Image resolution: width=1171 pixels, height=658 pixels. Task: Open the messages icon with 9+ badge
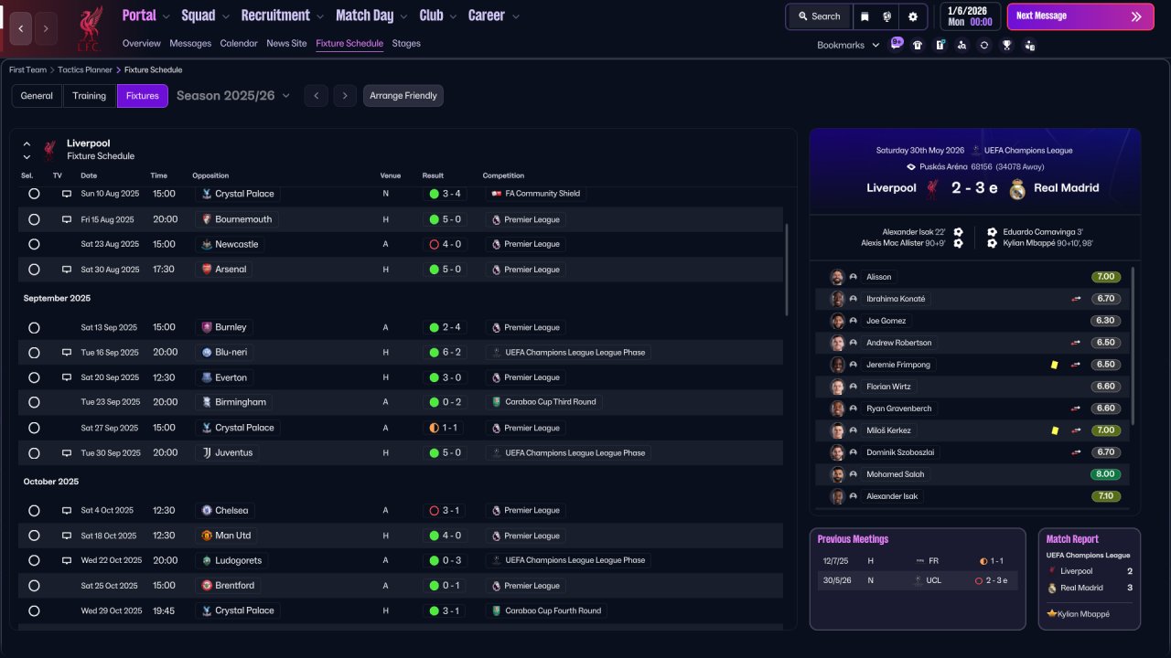(896, 44)
